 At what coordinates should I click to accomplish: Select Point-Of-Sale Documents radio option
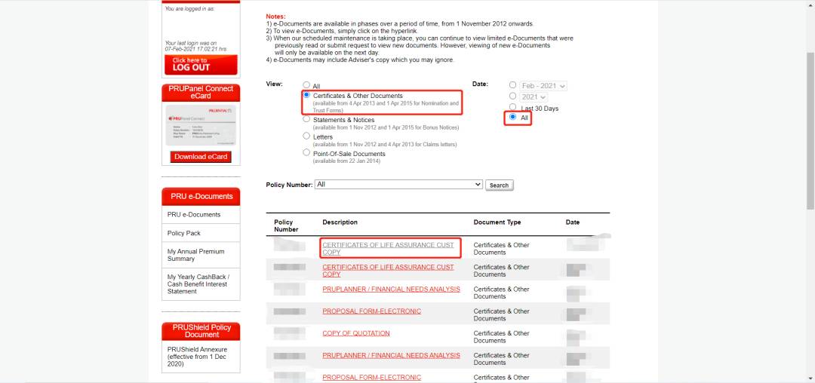[x=306, y=153]
